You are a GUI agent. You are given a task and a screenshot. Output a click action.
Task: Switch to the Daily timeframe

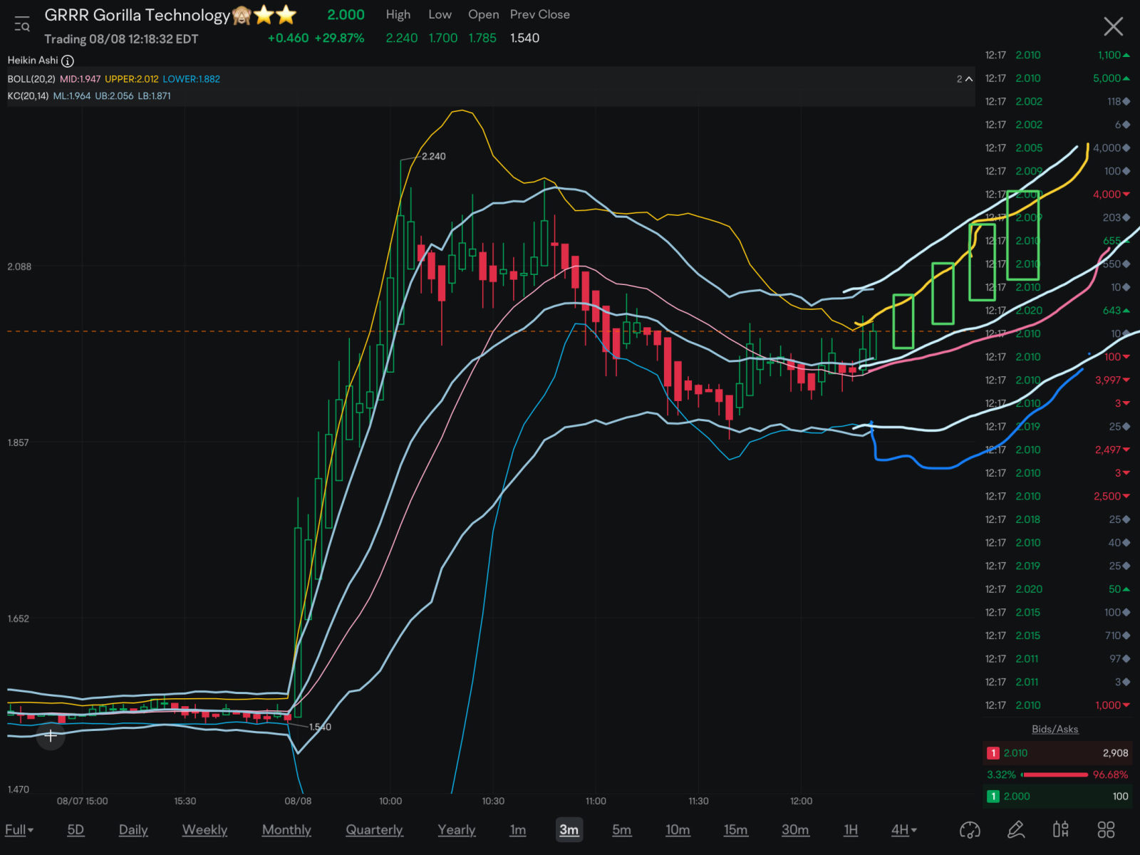(133, 829)
